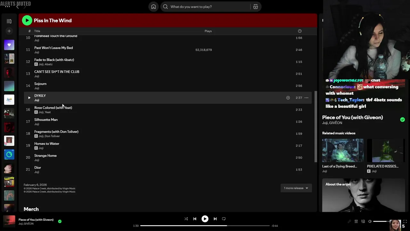This screenshot has height=231, width=410.
Task: Go back using the left arrow
Action: 18,7
